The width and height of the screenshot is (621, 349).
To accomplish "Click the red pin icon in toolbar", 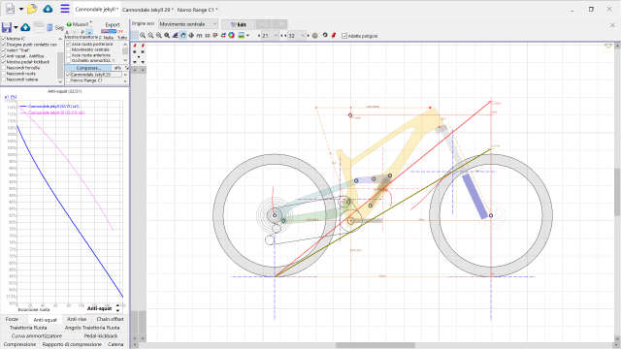I will [x=334, y=36].
